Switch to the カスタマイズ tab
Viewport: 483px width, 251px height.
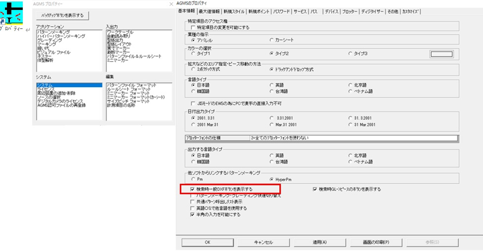[x=411, y=11]
